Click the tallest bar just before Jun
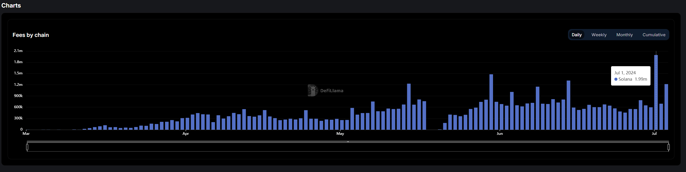Image resolution: width=686 pixels, height=172 pixels. (x=491, y=102)
